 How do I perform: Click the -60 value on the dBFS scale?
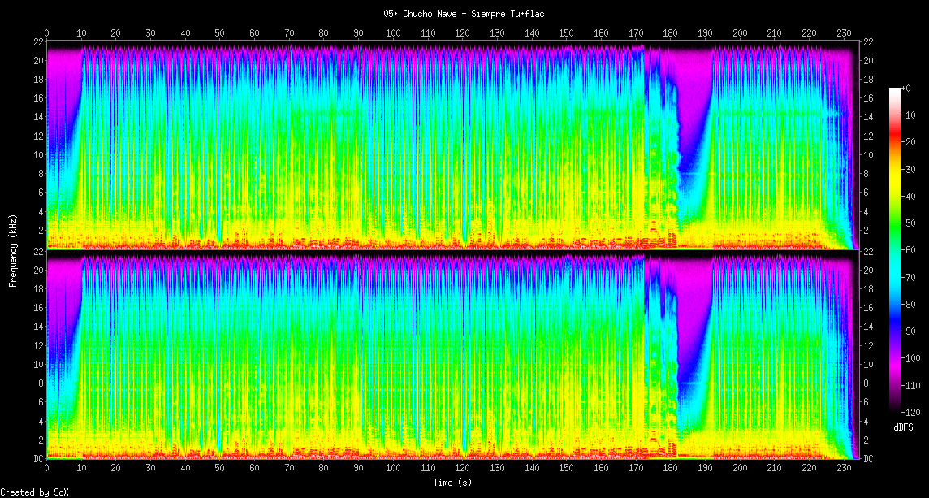[912, 250]
